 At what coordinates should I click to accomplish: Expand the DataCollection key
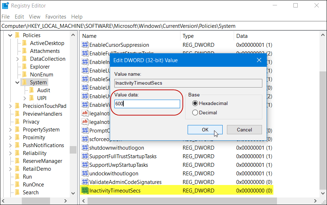(18, 59)
